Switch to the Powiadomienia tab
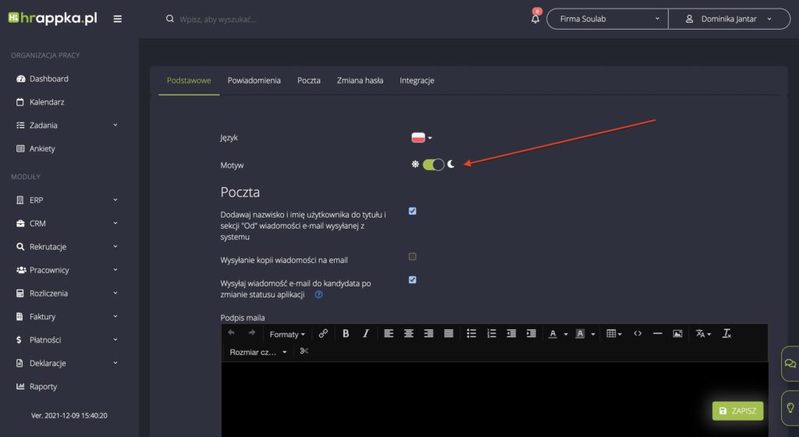Screen dimensions: 799x437 point(254,80)
